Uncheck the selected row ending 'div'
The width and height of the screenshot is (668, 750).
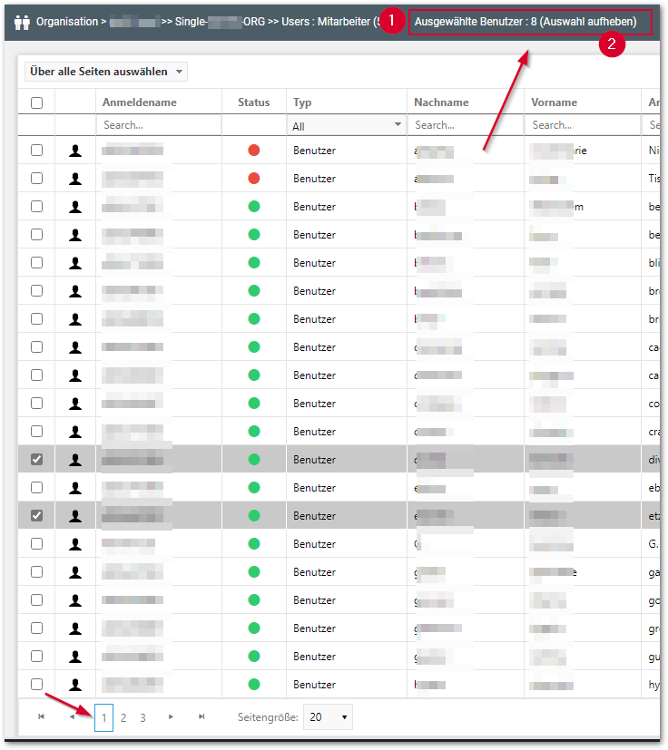point(36,460)
